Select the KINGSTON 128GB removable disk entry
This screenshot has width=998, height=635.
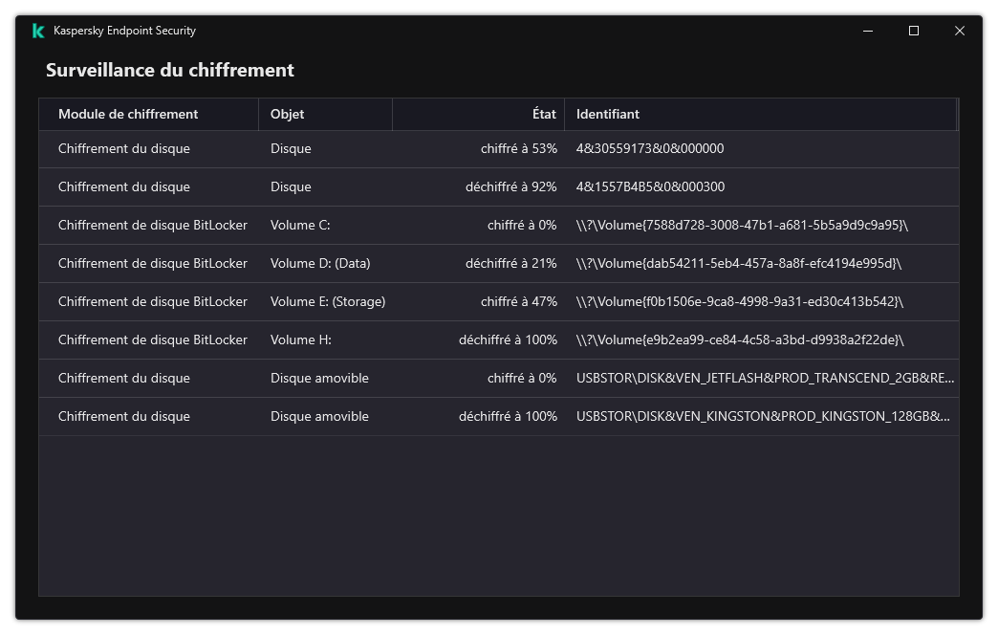coord(382,416)
